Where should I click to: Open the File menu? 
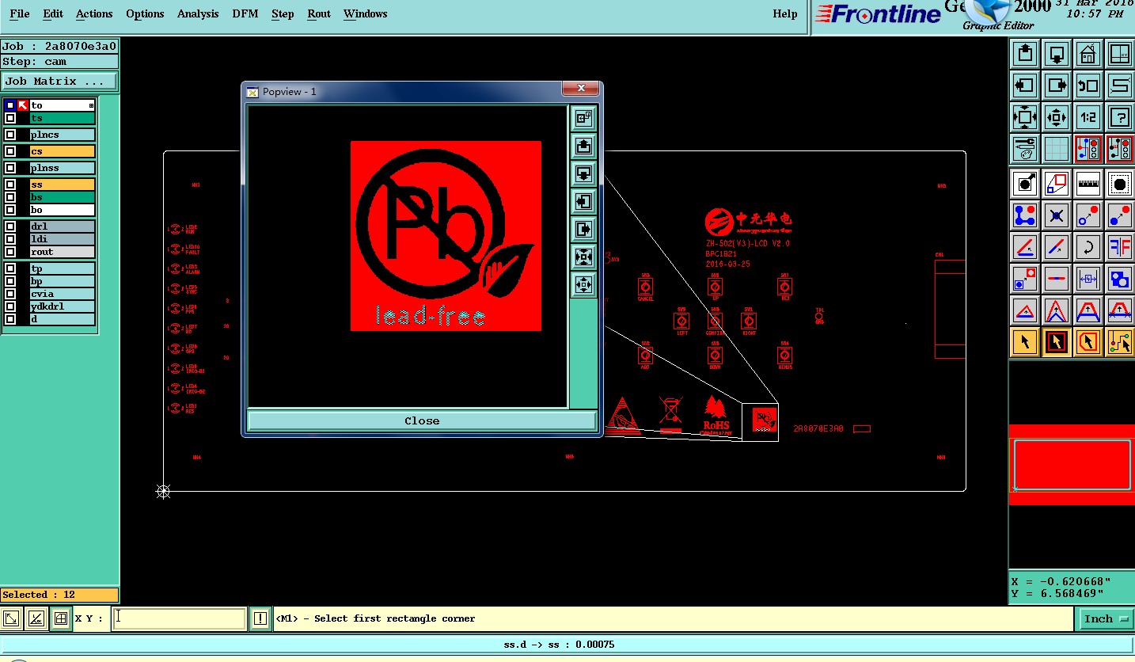pyautogui.click(x=19, y=13)
